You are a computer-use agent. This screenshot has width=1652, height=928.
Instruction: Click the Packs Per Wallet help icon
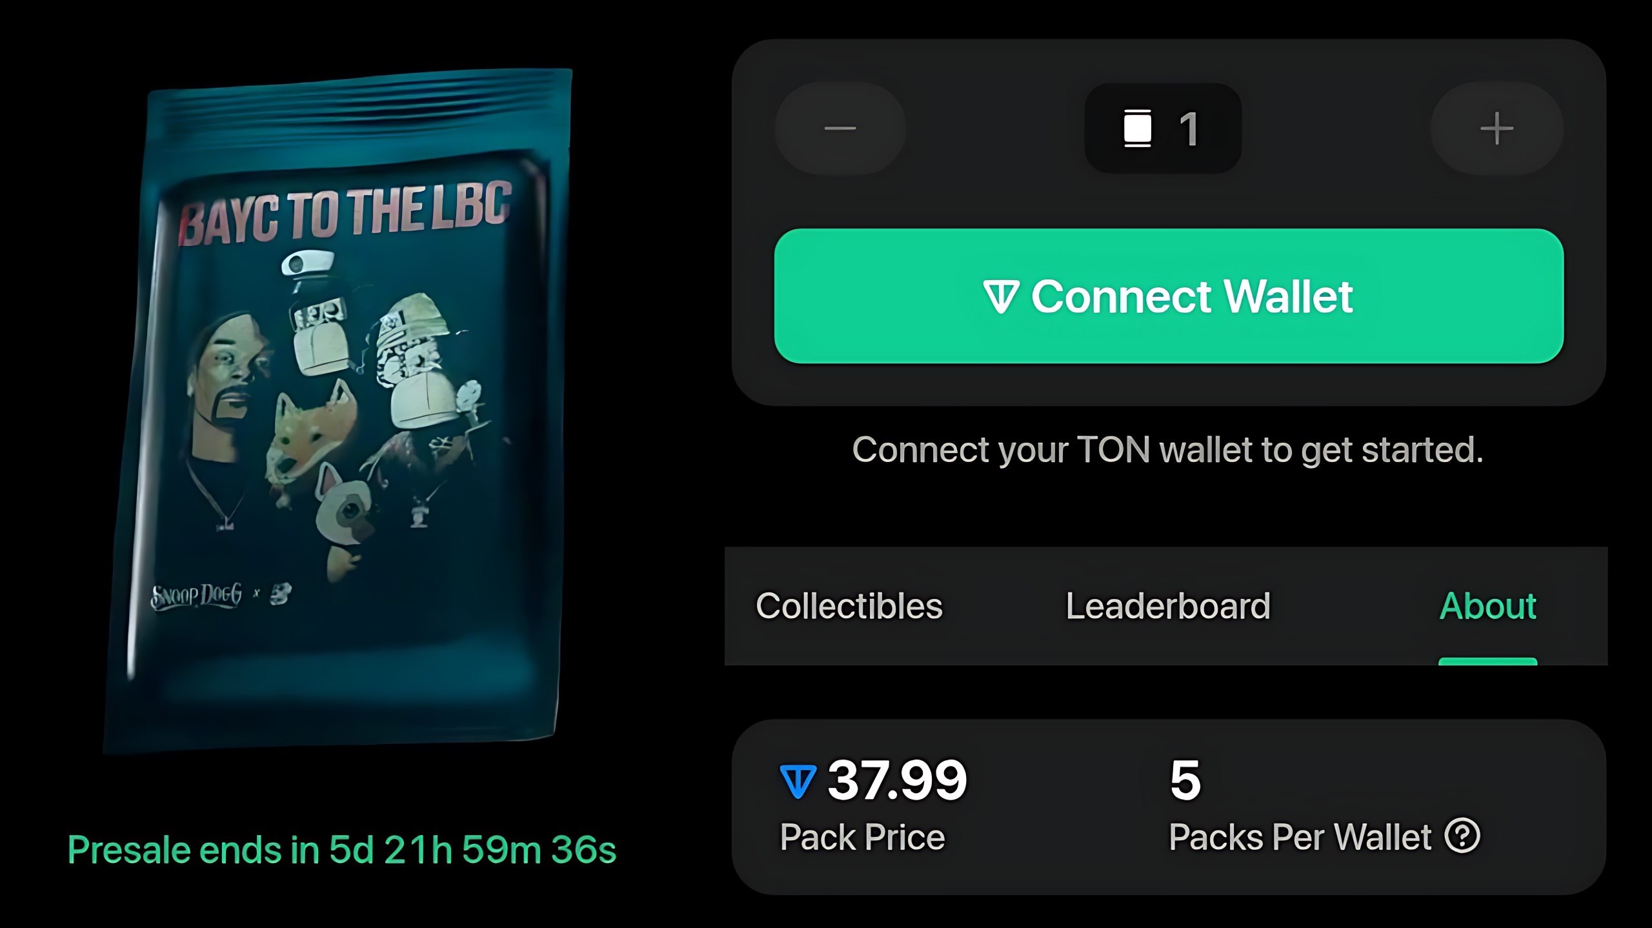[1462, 836]
